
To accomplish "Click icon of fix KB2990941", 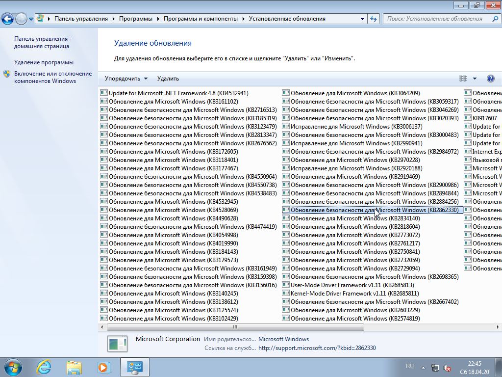I will pyautogui.click(x=286, y=143).
